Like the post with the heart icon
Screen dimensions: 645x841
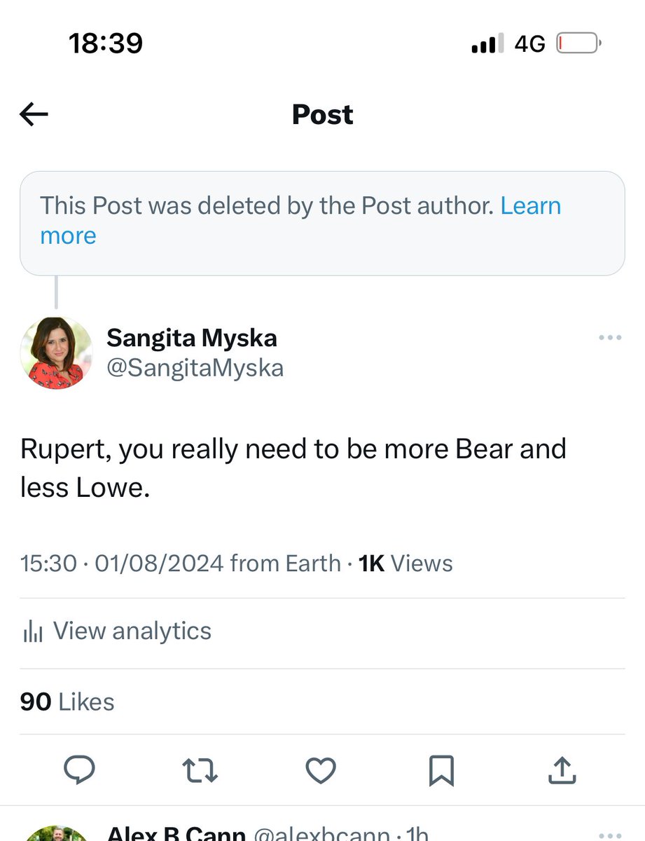point(321,770)
